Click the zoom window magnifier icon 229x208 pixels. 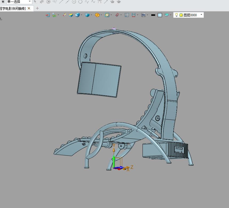107,15
